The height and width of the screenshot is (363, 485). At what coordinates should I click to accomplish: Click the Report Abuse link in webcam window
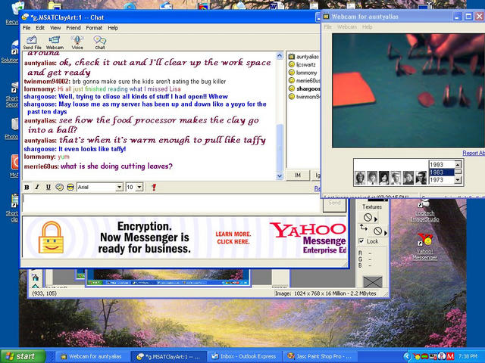click(474, 153)
